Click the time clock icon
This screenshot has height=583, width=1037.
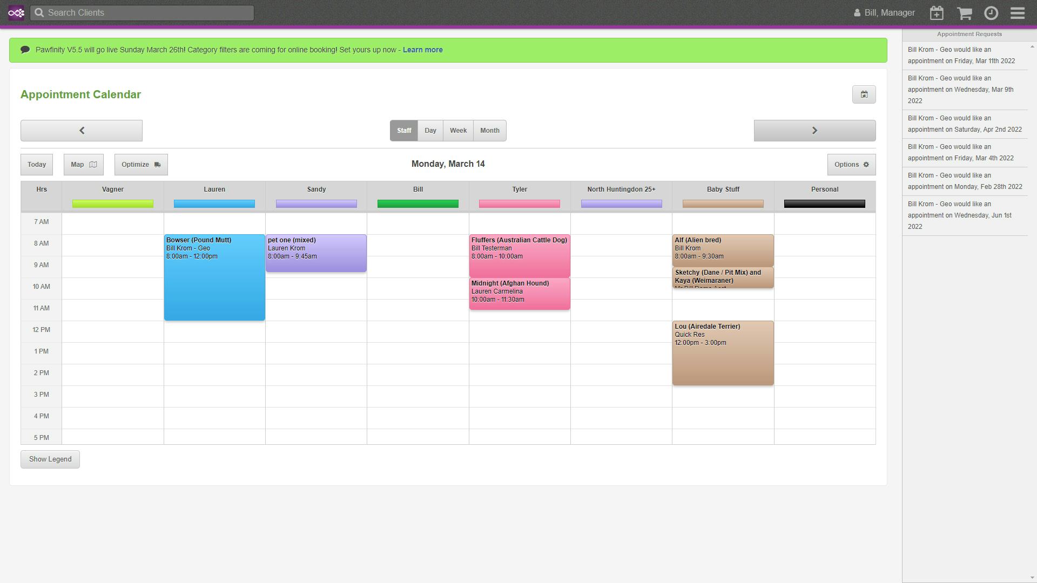click(991, 13)
